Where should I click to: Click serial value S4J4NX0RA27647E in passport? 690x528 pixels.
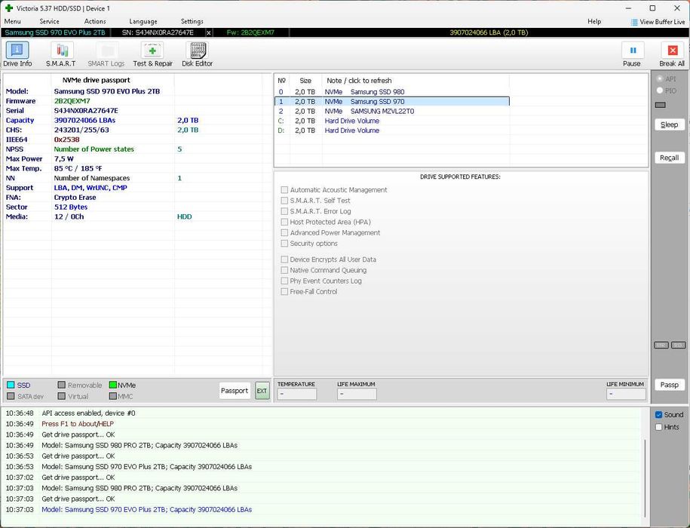coord(86,111)
